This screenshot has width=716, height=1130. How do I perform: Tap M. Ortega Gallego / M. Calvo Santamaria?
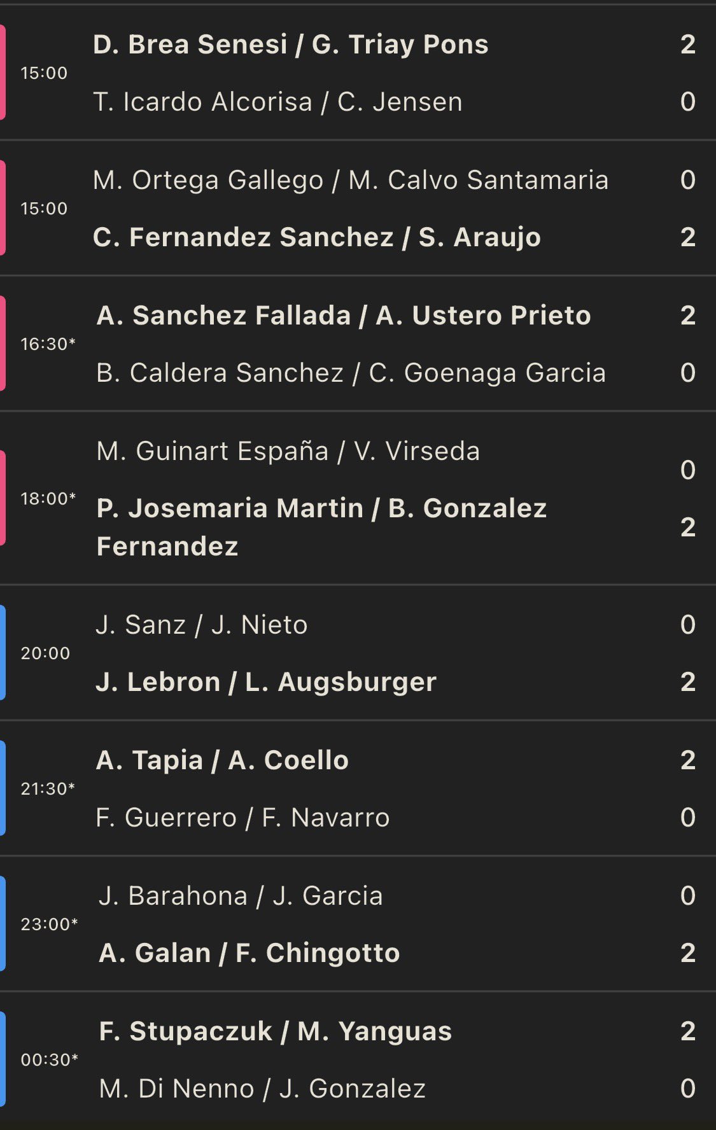pyautogui.click(x=350, y=181)
